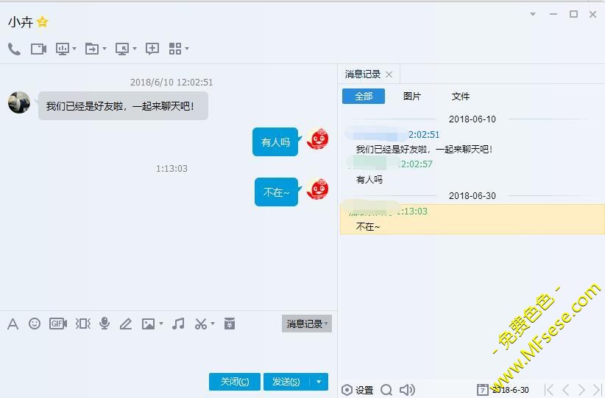Click the 2018-06-30 date header
This screenshot has height=398, width=605.
pos(473,196)
